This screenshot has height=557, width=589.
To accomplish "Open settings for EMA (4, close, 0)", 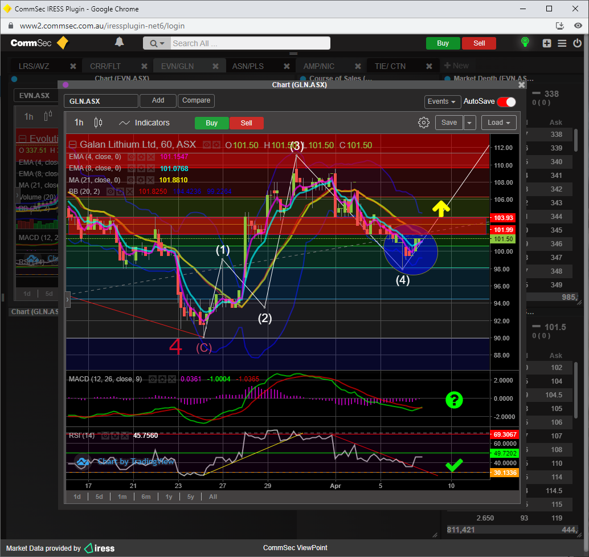I will click(x=141, y=157).
